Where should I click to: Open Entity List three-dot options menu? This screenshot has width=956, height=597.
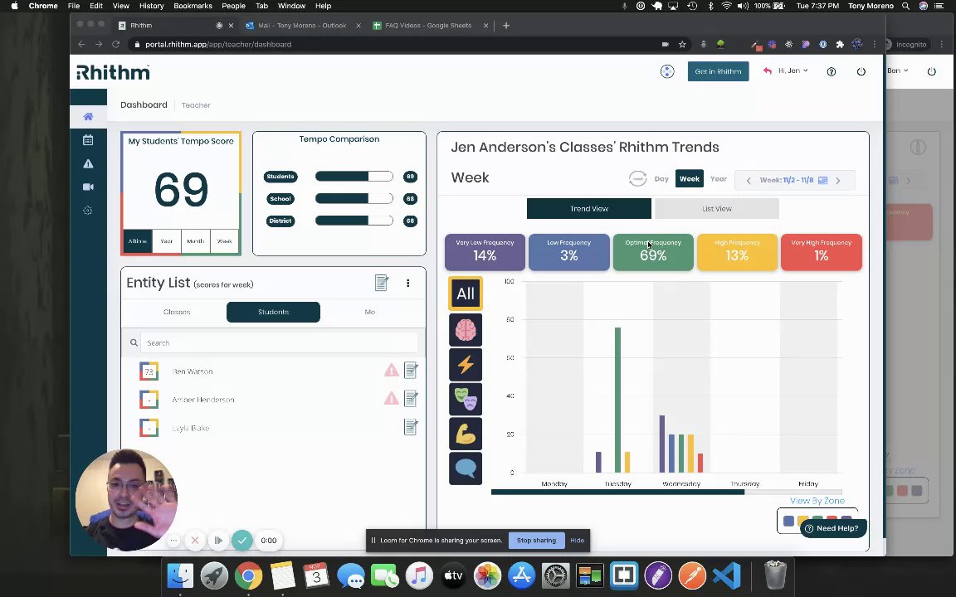pos(408,283)
